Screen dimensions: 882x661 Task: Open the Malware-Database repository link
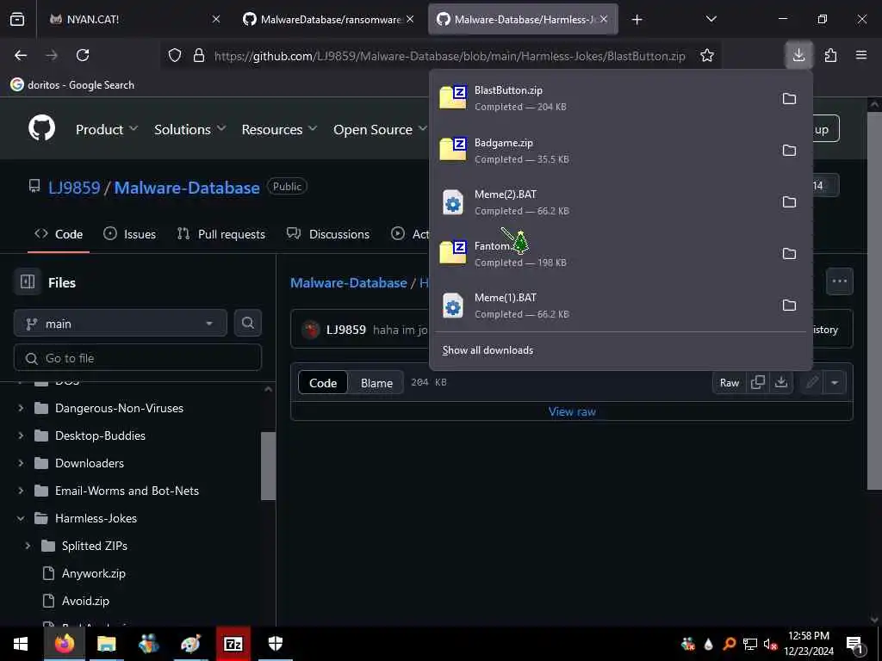click(x=187, y=188)
